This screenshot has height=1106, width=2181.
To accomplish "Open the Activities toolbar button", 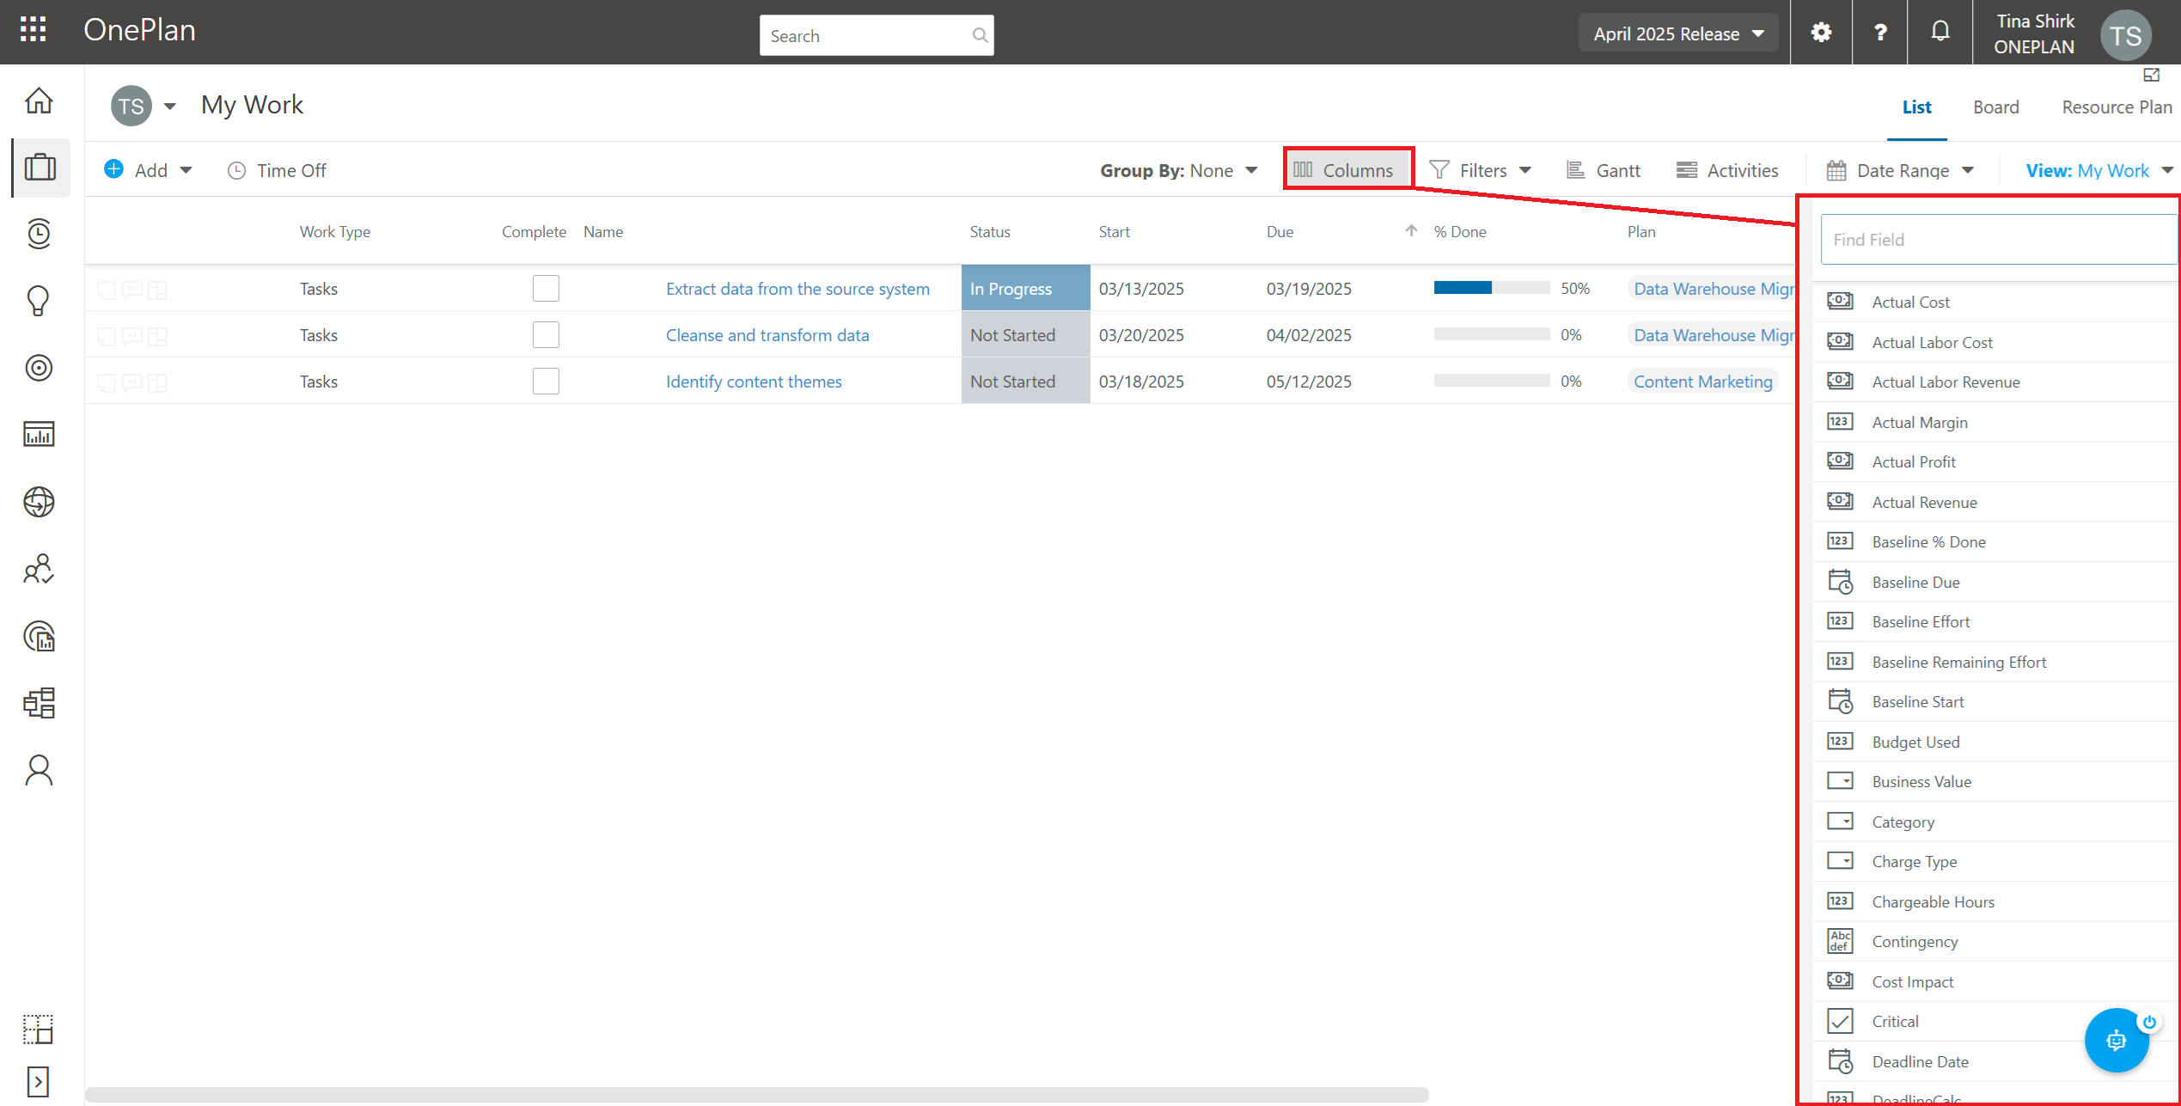I will click(1727, 171).
